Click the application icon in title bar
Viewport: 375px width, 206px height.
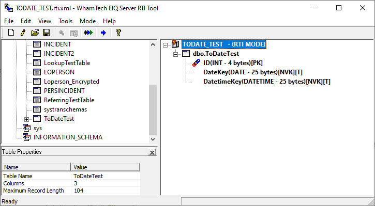(9, 8)
